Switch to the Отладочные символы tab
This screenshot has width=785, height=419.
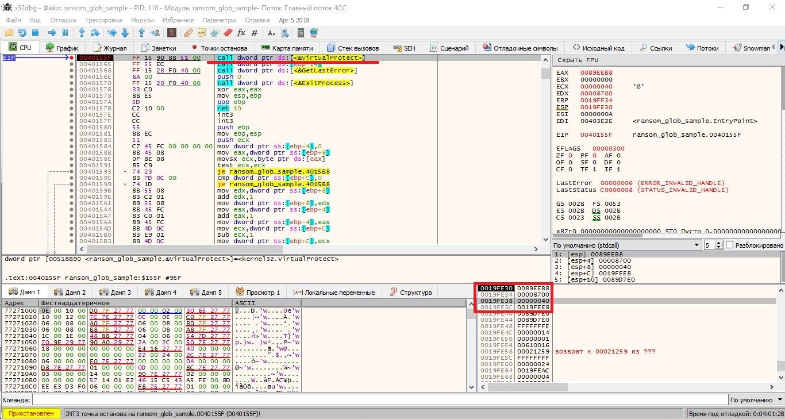pyautogui.click(x=521, y=48)
